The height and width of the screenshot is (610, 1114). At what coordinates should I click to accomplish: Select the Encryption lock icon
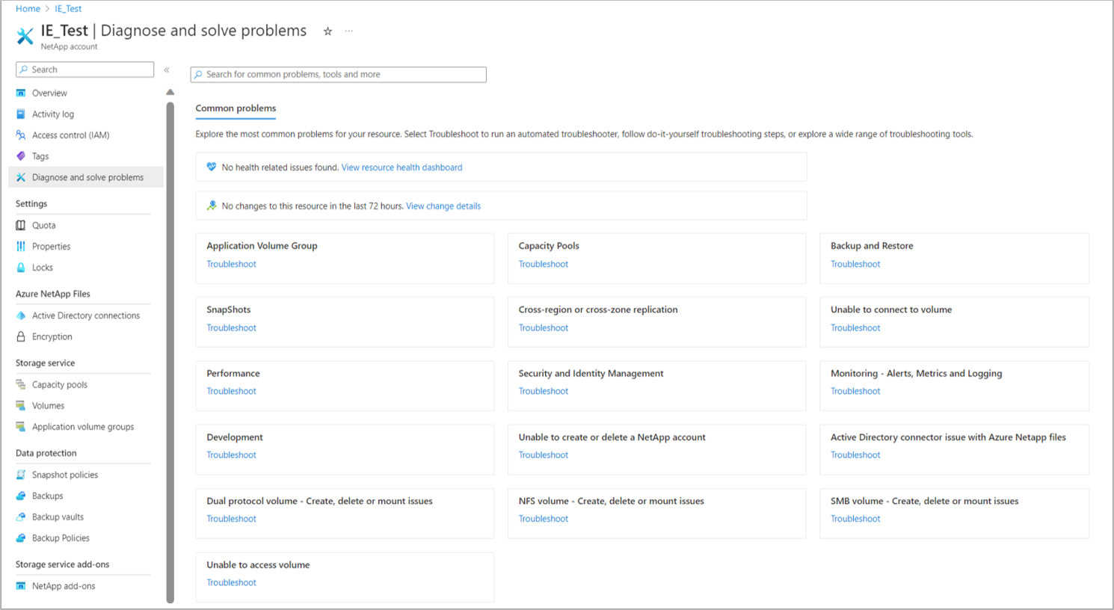(x=21, y=336)
